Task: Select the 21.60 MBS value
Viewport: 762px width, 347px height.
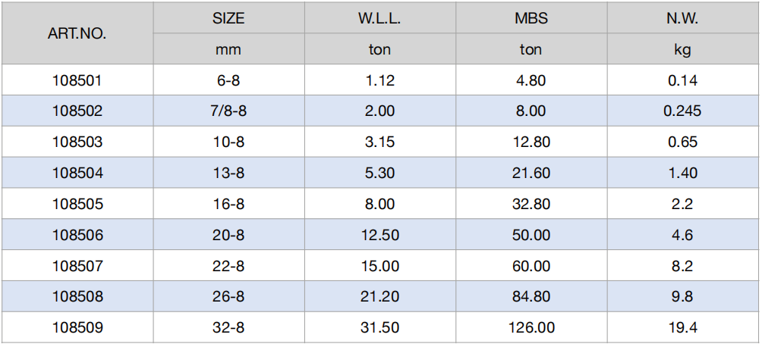Action: (531, 173)
